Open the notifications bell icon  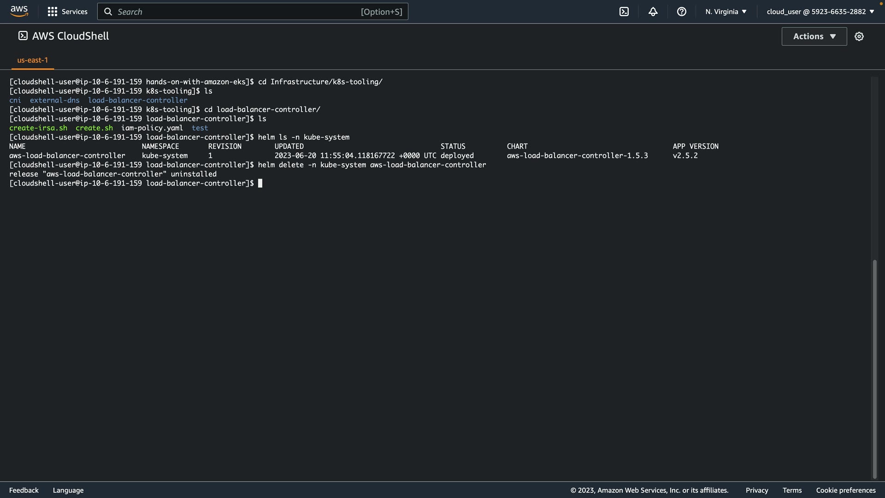pos(653,12)
